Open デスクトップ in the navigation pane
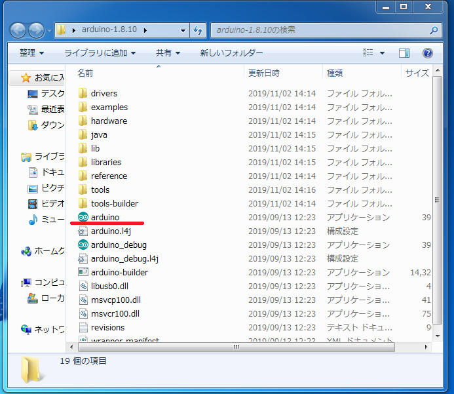Viewport: 454px width, 394px height. coord(46,94)
